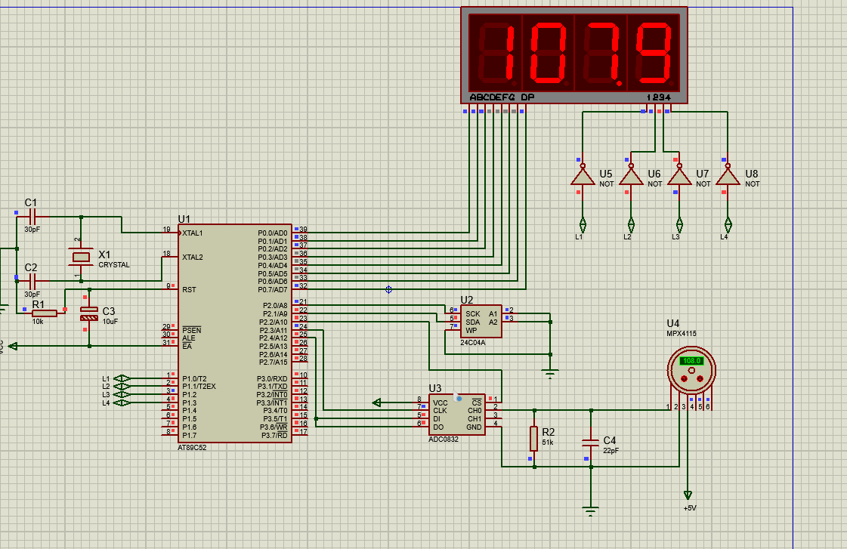Click the 108.0 readout on the MPX4115 sensor
This screenshot has width=847, height=549.
point(691,361)
